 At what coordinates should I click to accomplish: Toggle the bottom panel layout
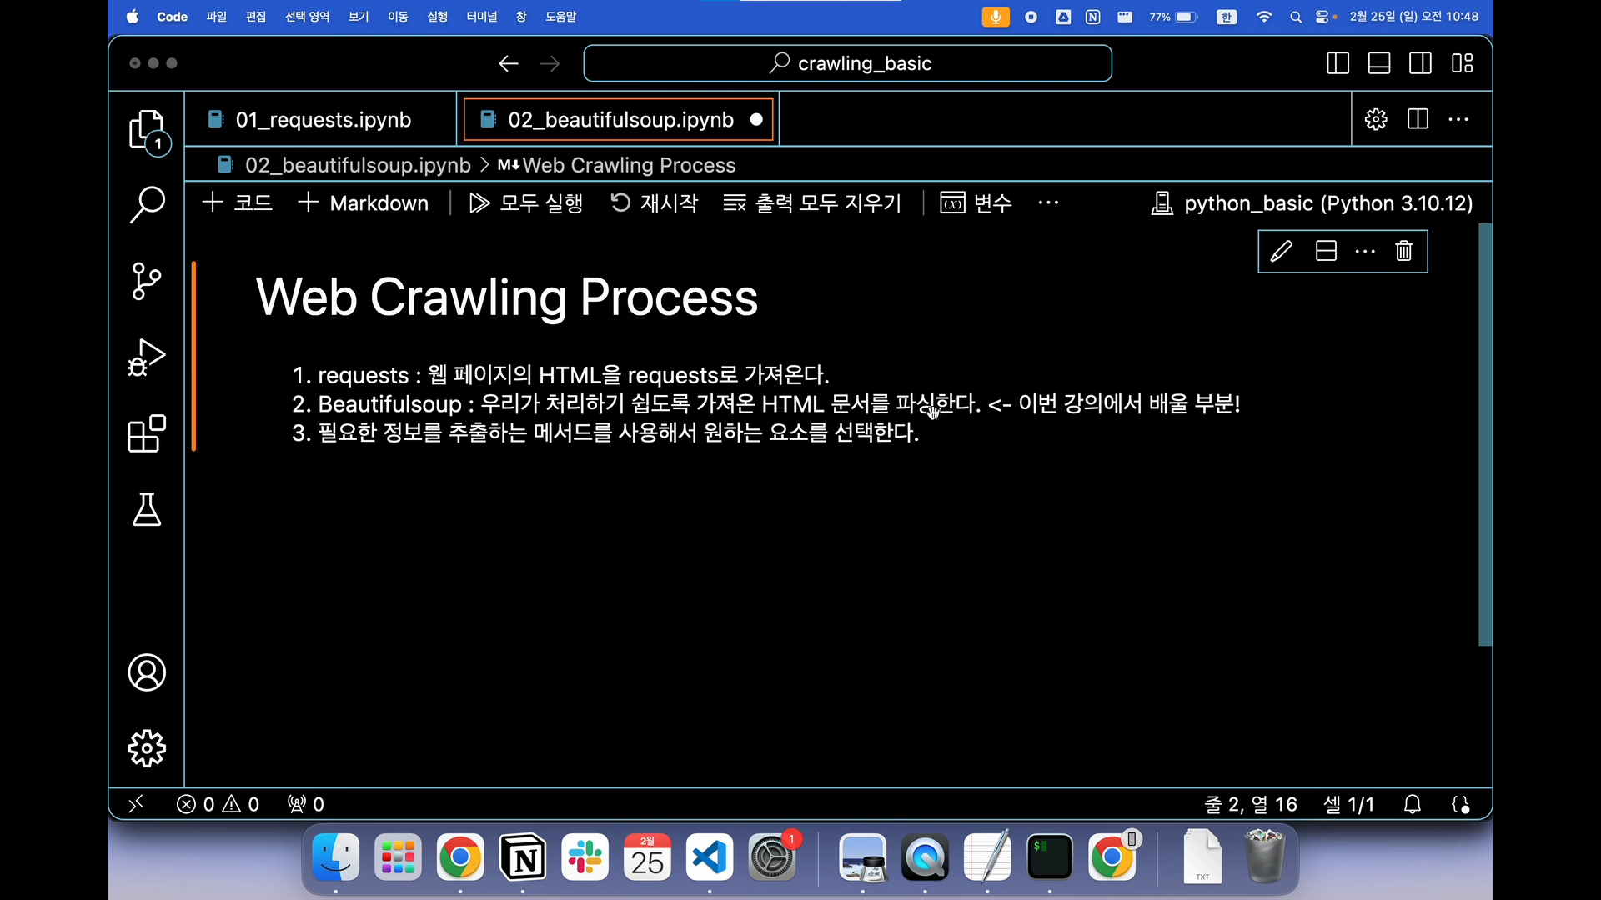coord(1379,63)
